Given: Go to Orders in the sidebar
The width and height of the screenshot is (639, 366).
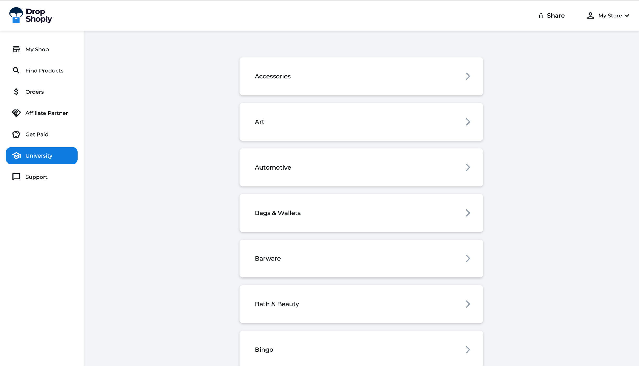Looking at the screenshot, I should 35,92.
